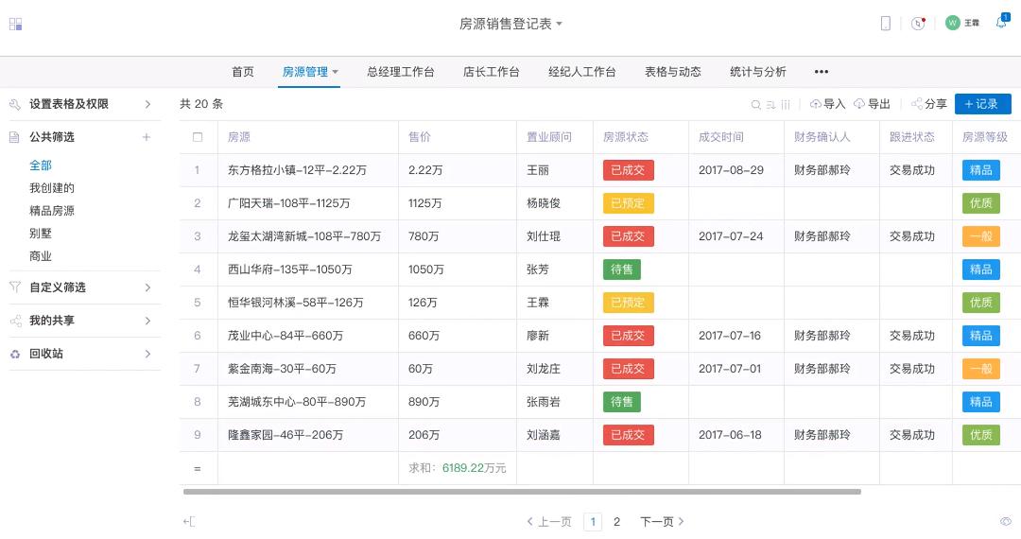This screenshot has width=1021, height=539.
Task: Click the 已预定 tag for 广阳天瑞
Action: pyautogui.click(x=629, y=203)
